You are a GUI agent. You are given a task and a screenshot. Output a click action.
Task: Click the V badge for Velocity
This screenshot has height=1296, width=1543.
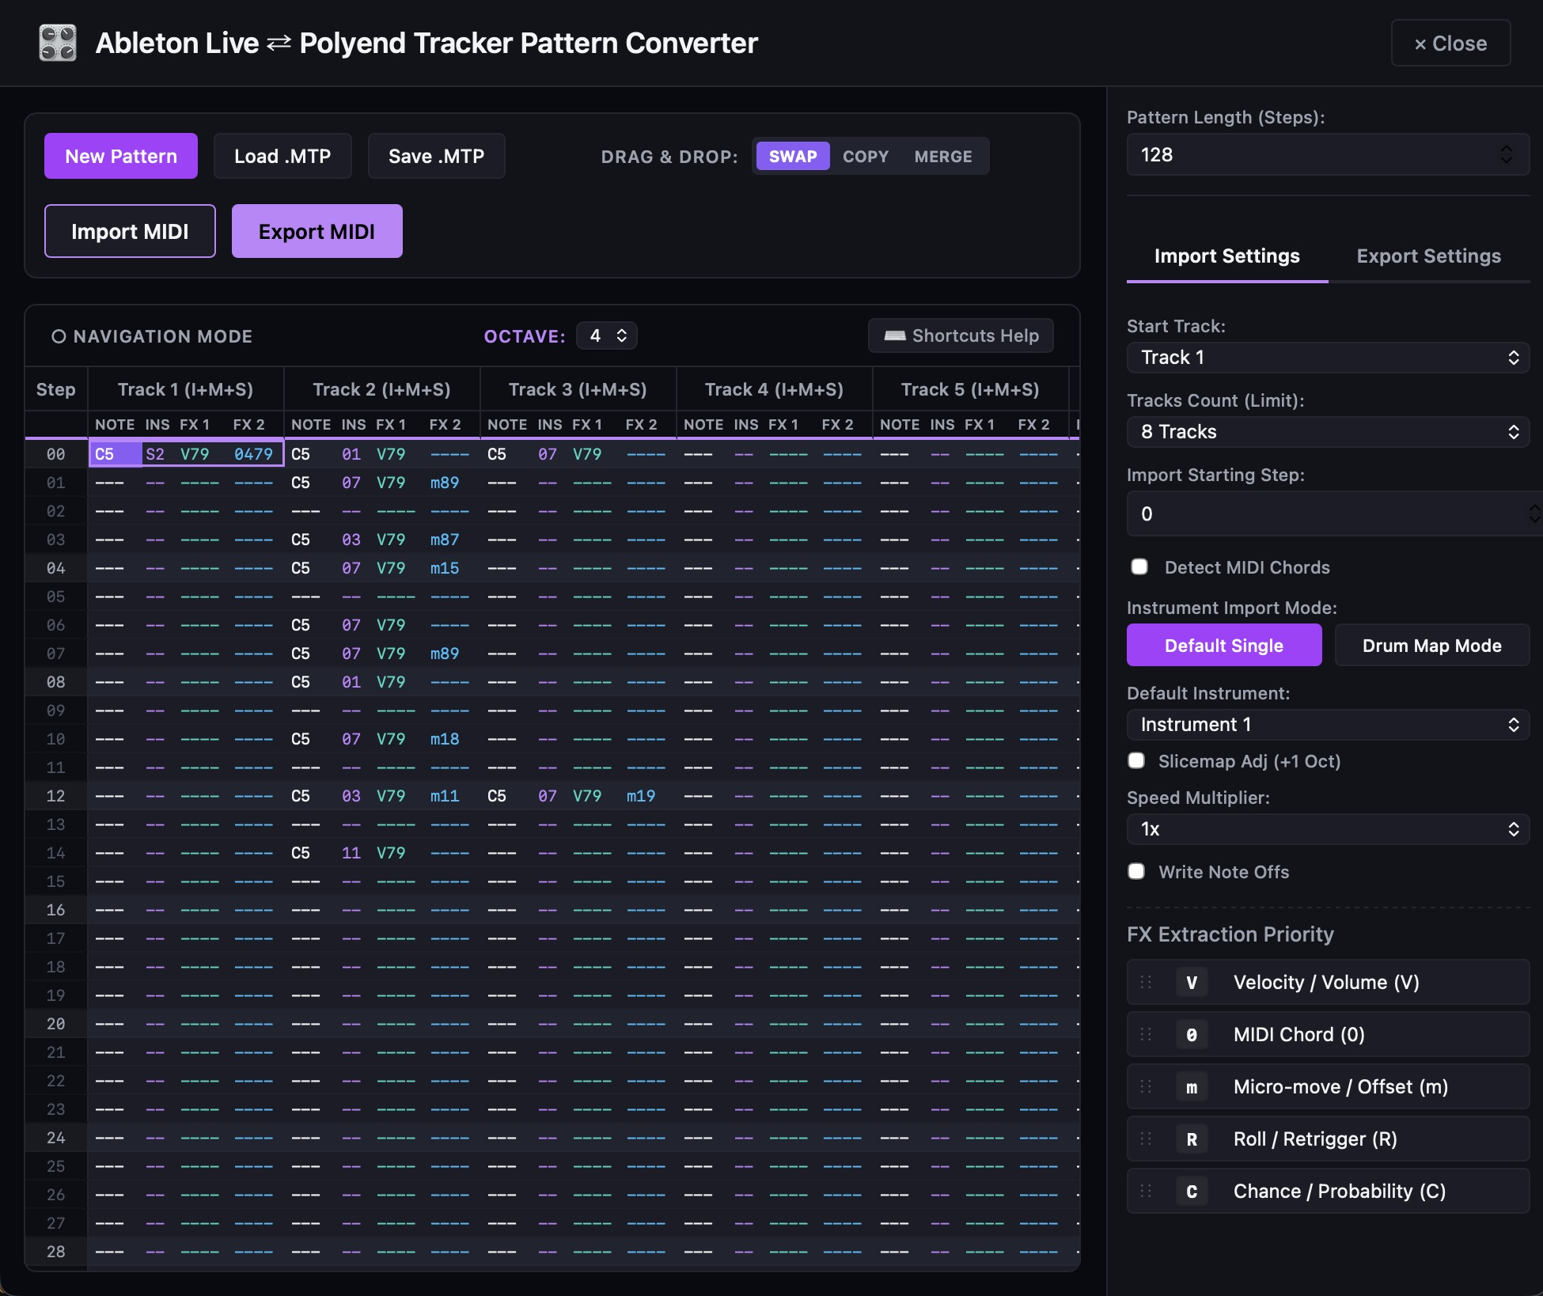pos(1192,982)
